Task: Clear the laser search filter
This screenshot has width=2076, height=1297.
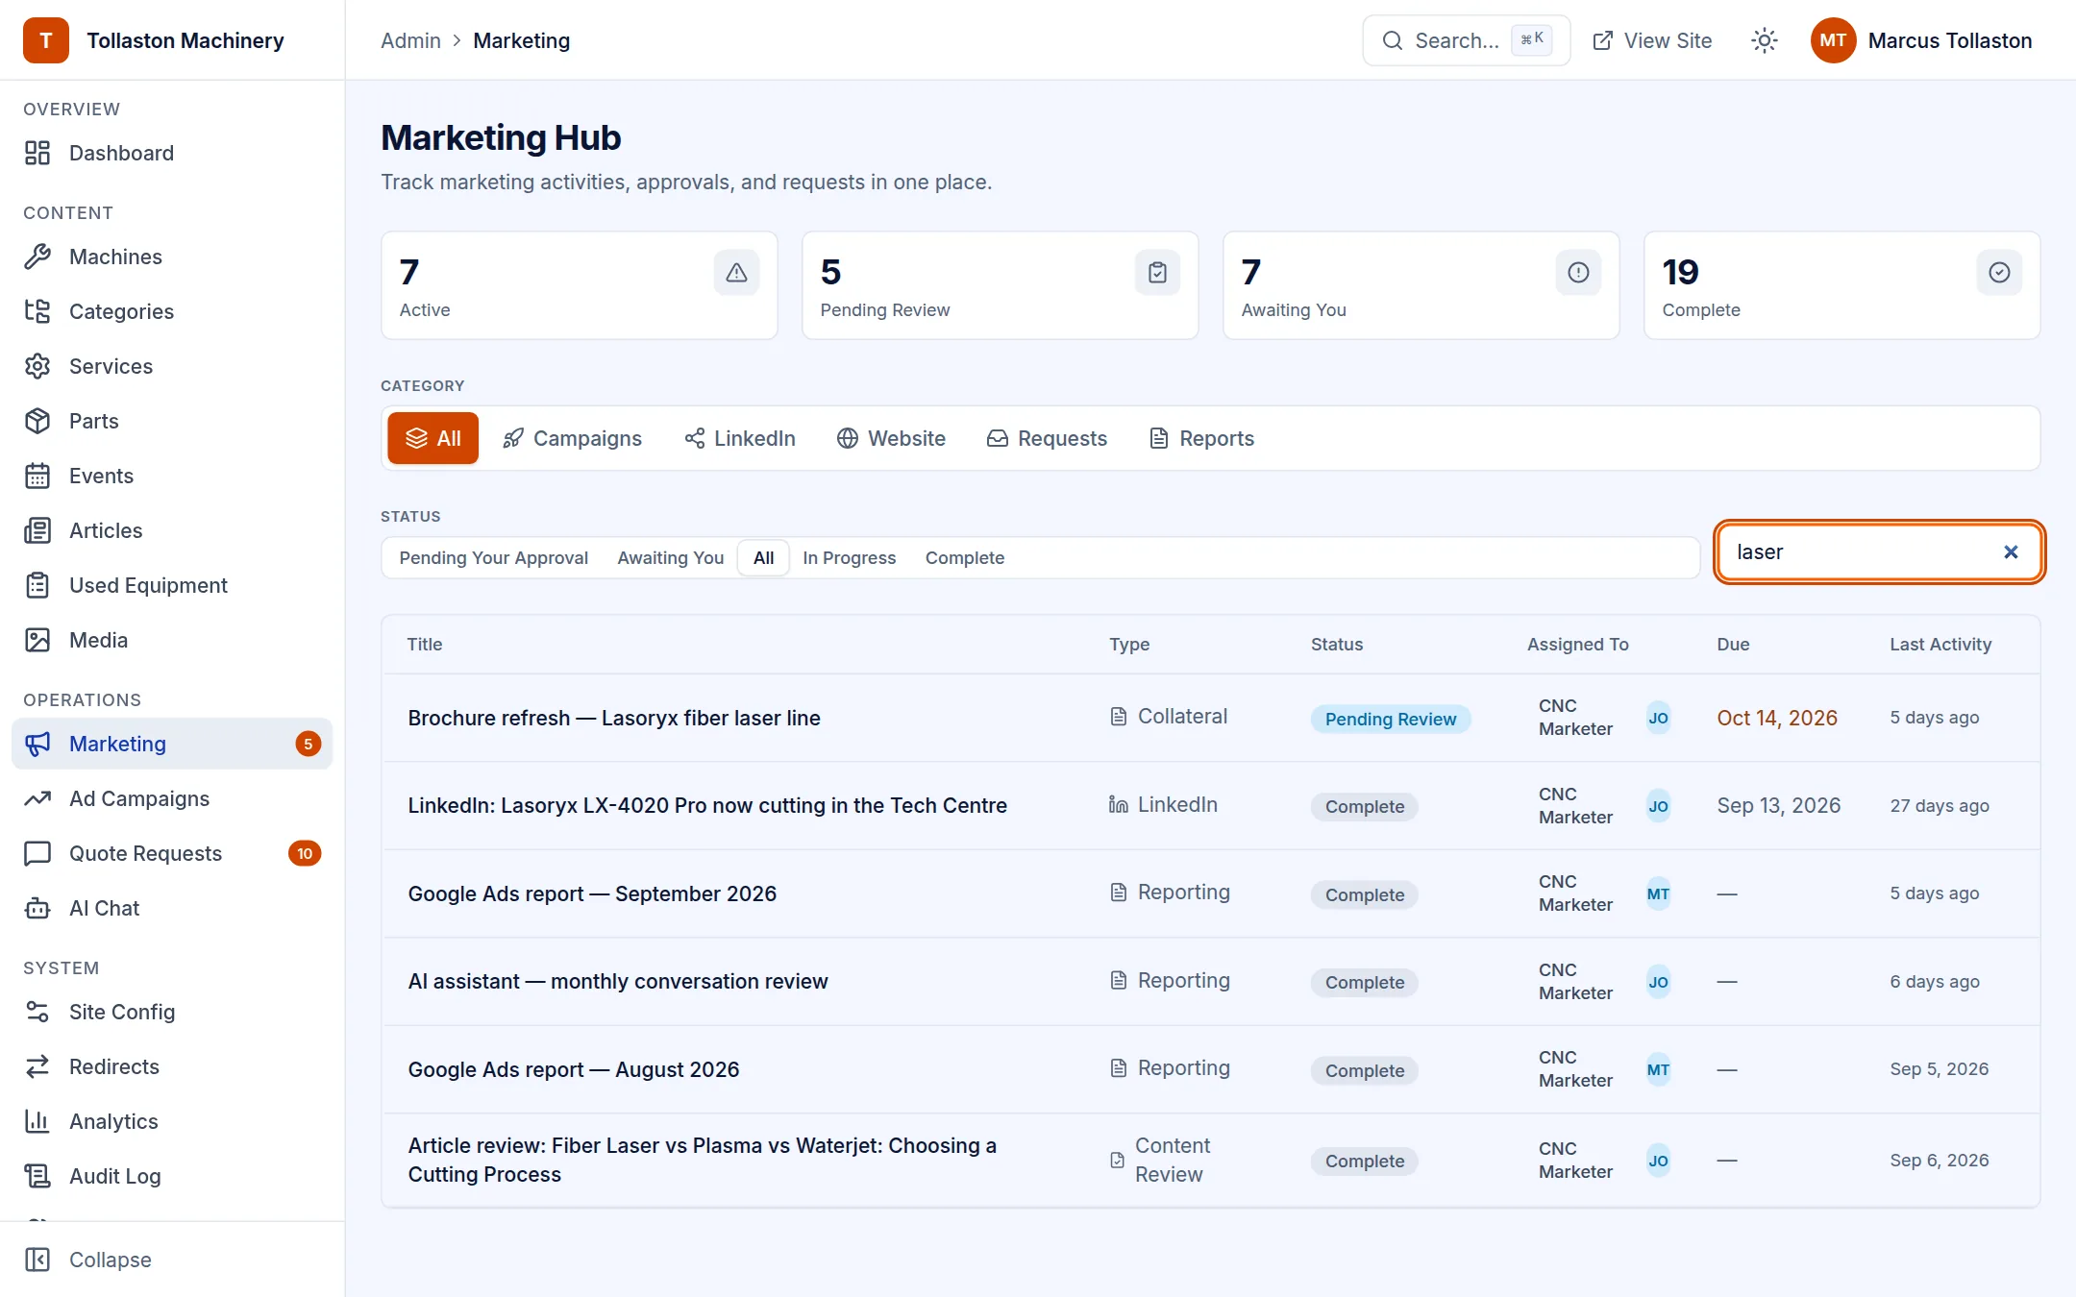Action: pos(2011,551)
